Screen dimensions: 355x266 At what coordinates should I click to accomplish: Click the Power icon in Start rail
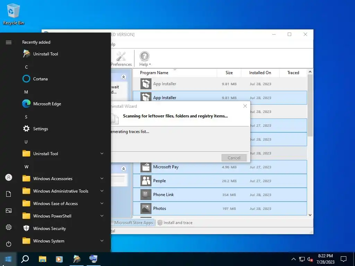[9, 244]
